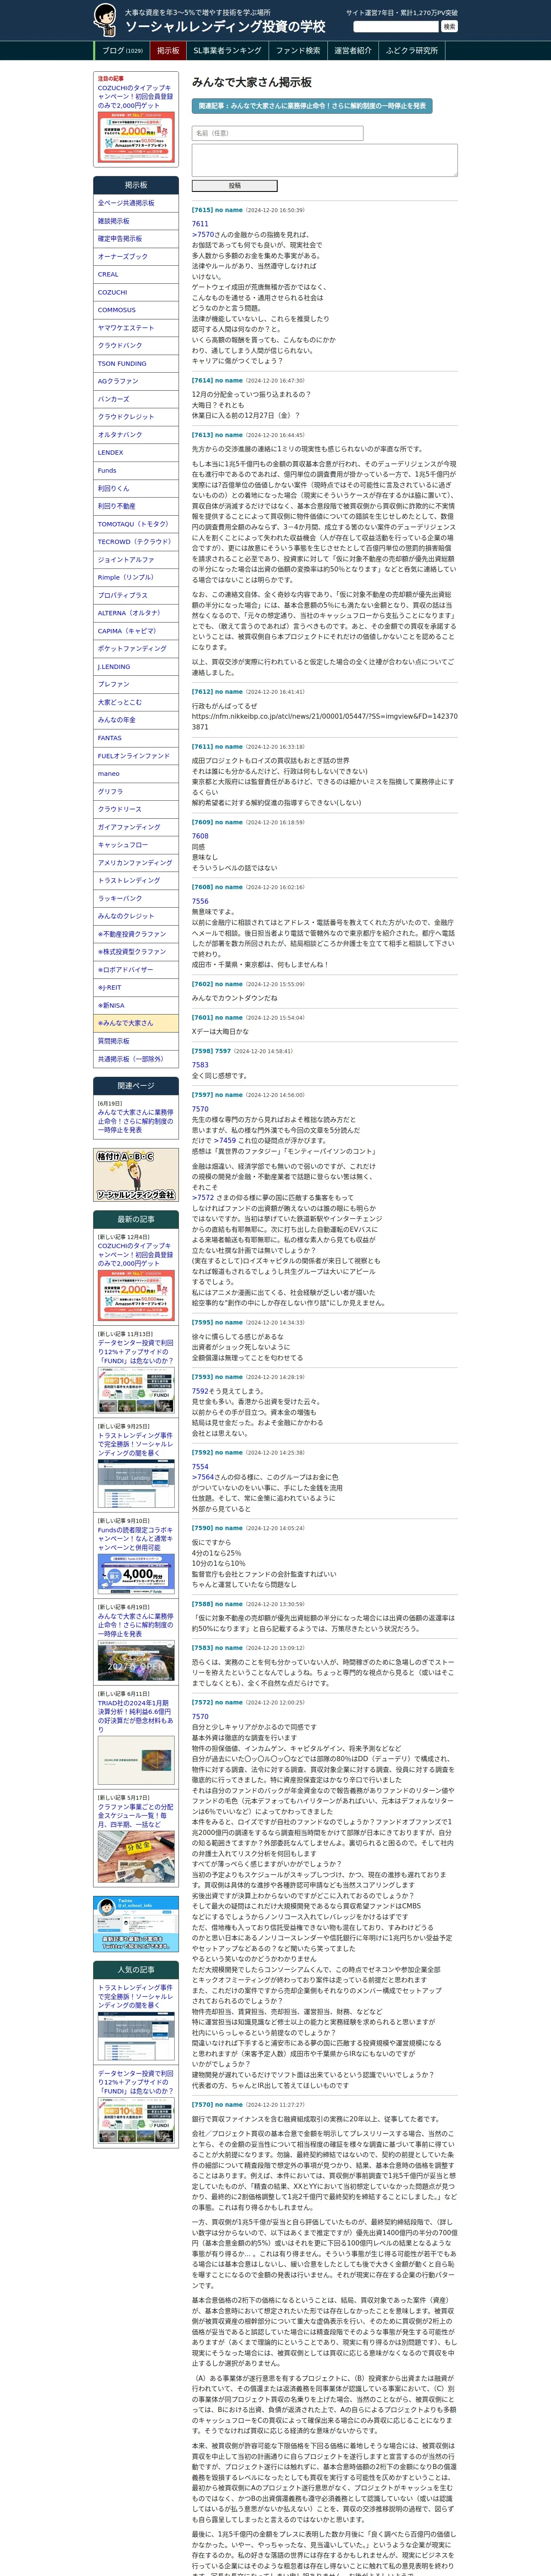
Task: Open the CREAL board link
Action: 136,274
